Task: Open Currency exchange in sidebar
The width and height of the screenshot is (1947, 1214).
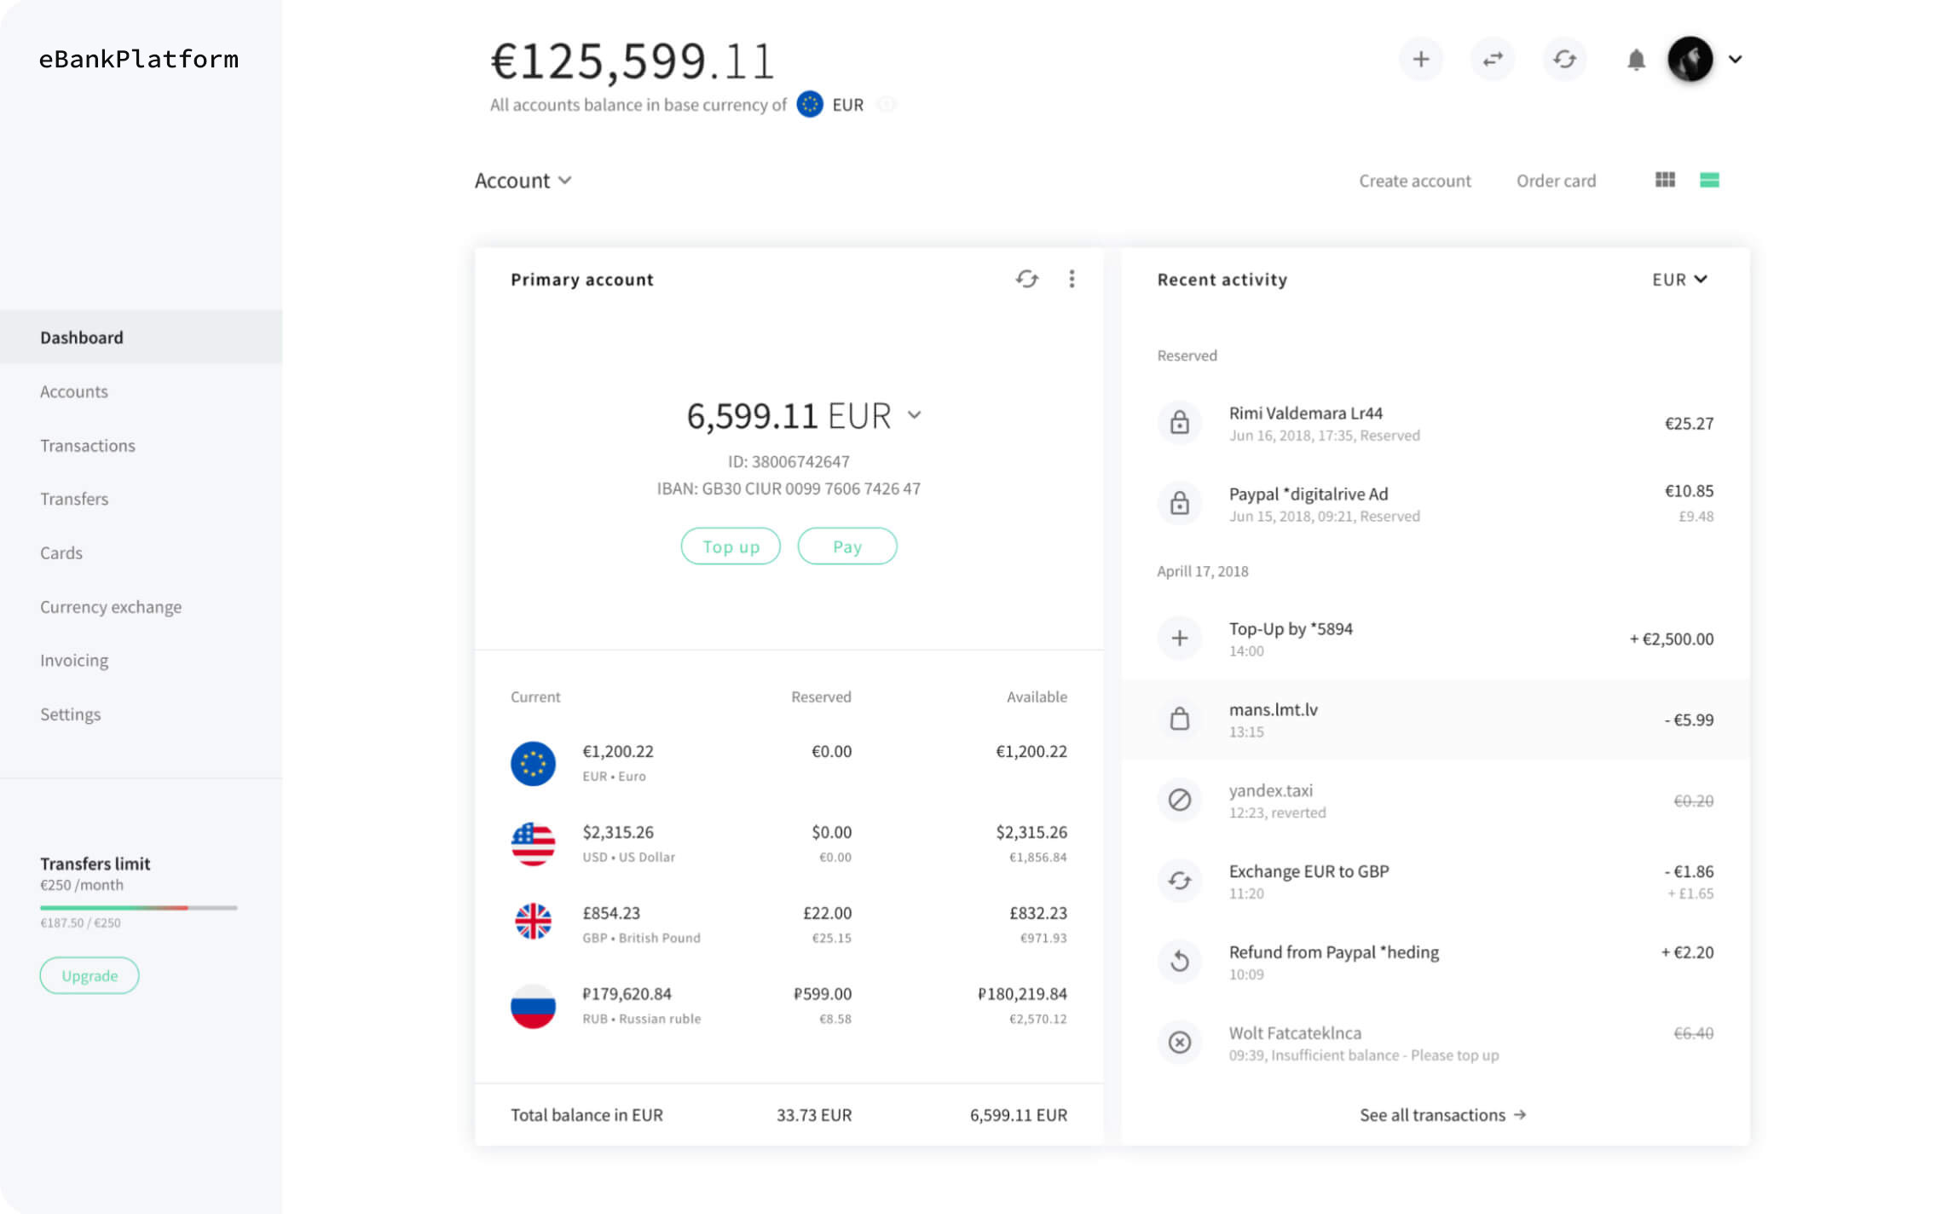Action: pos(111,606)
